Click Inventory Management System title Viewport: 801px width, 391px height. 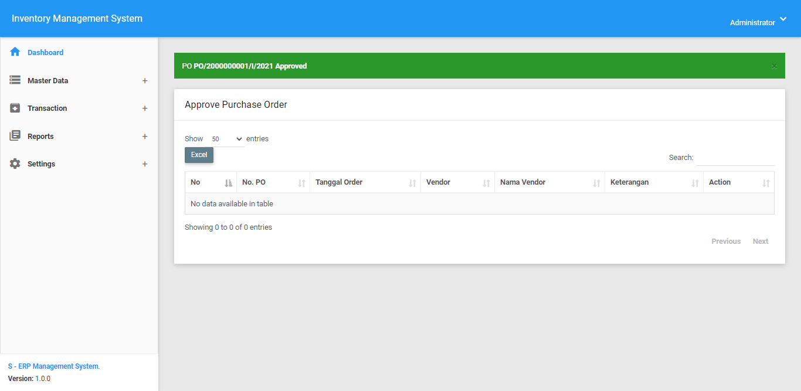77,18
